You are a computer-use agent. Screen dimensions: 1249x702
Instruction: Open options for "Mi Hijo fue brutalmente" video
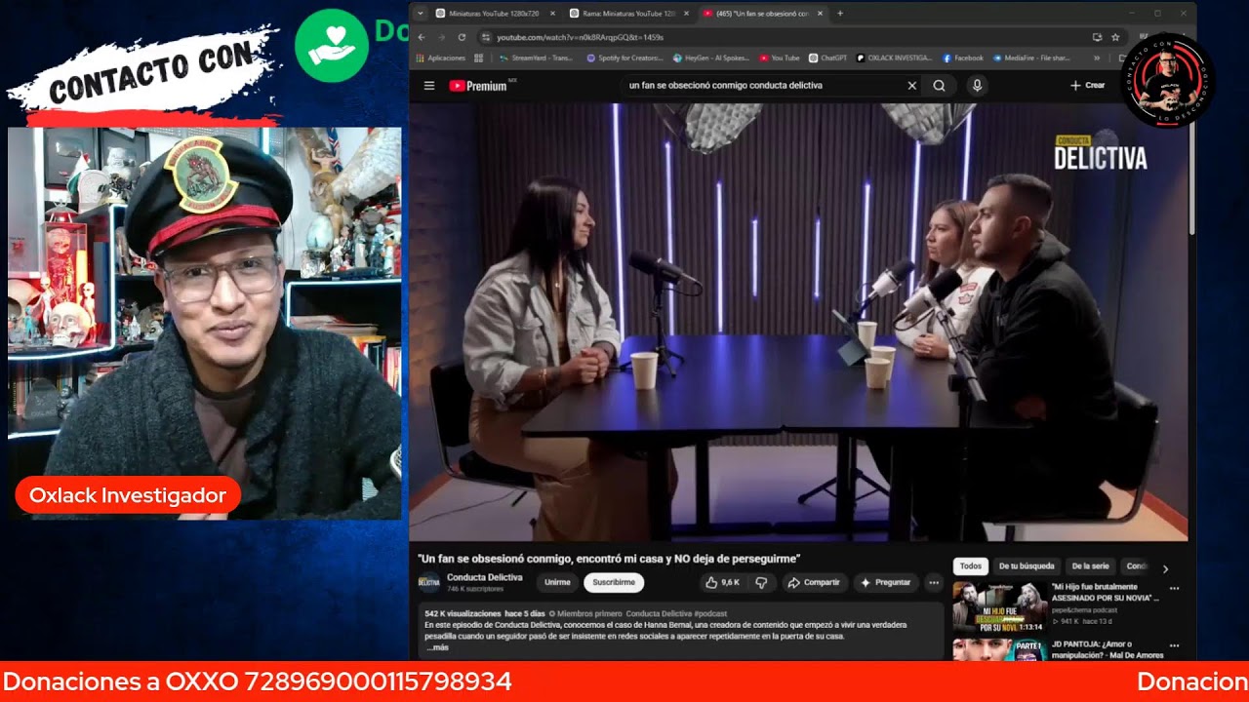click(1174, 589)
